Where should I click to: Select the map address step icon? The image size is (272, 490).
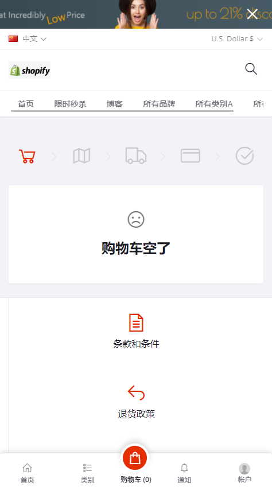point(81,155)
